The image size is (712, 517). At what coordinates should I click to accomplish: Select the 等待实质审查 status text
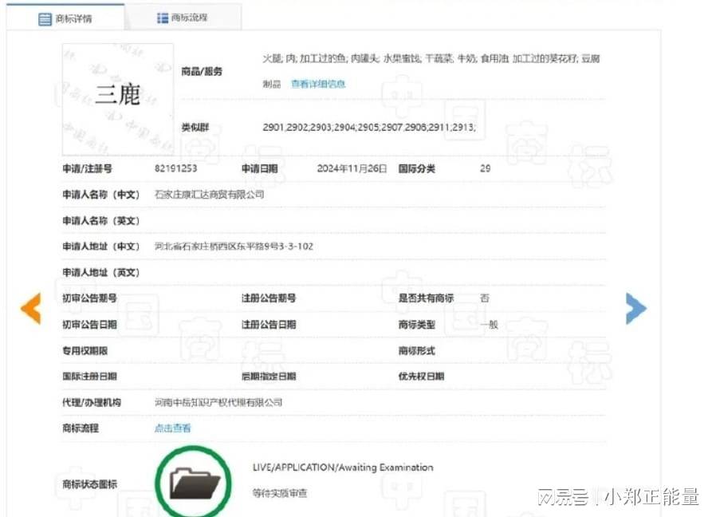click(280, 493)
